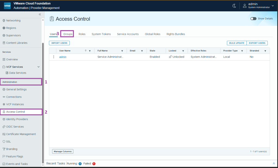
Task: Switch to the Groups tab
Action: tap(68, 34)
